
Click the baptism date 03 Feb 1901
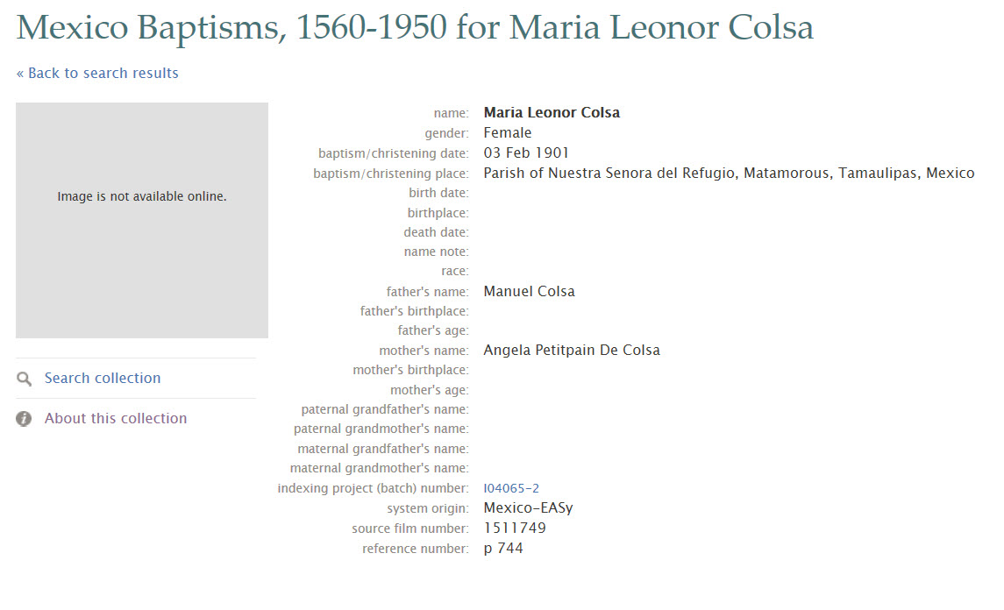coord(526,153)
